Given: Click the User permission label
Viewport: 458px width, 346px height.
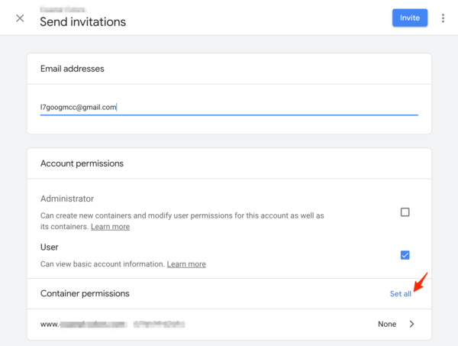Looking at the screenshot, I should coord(49,247).
